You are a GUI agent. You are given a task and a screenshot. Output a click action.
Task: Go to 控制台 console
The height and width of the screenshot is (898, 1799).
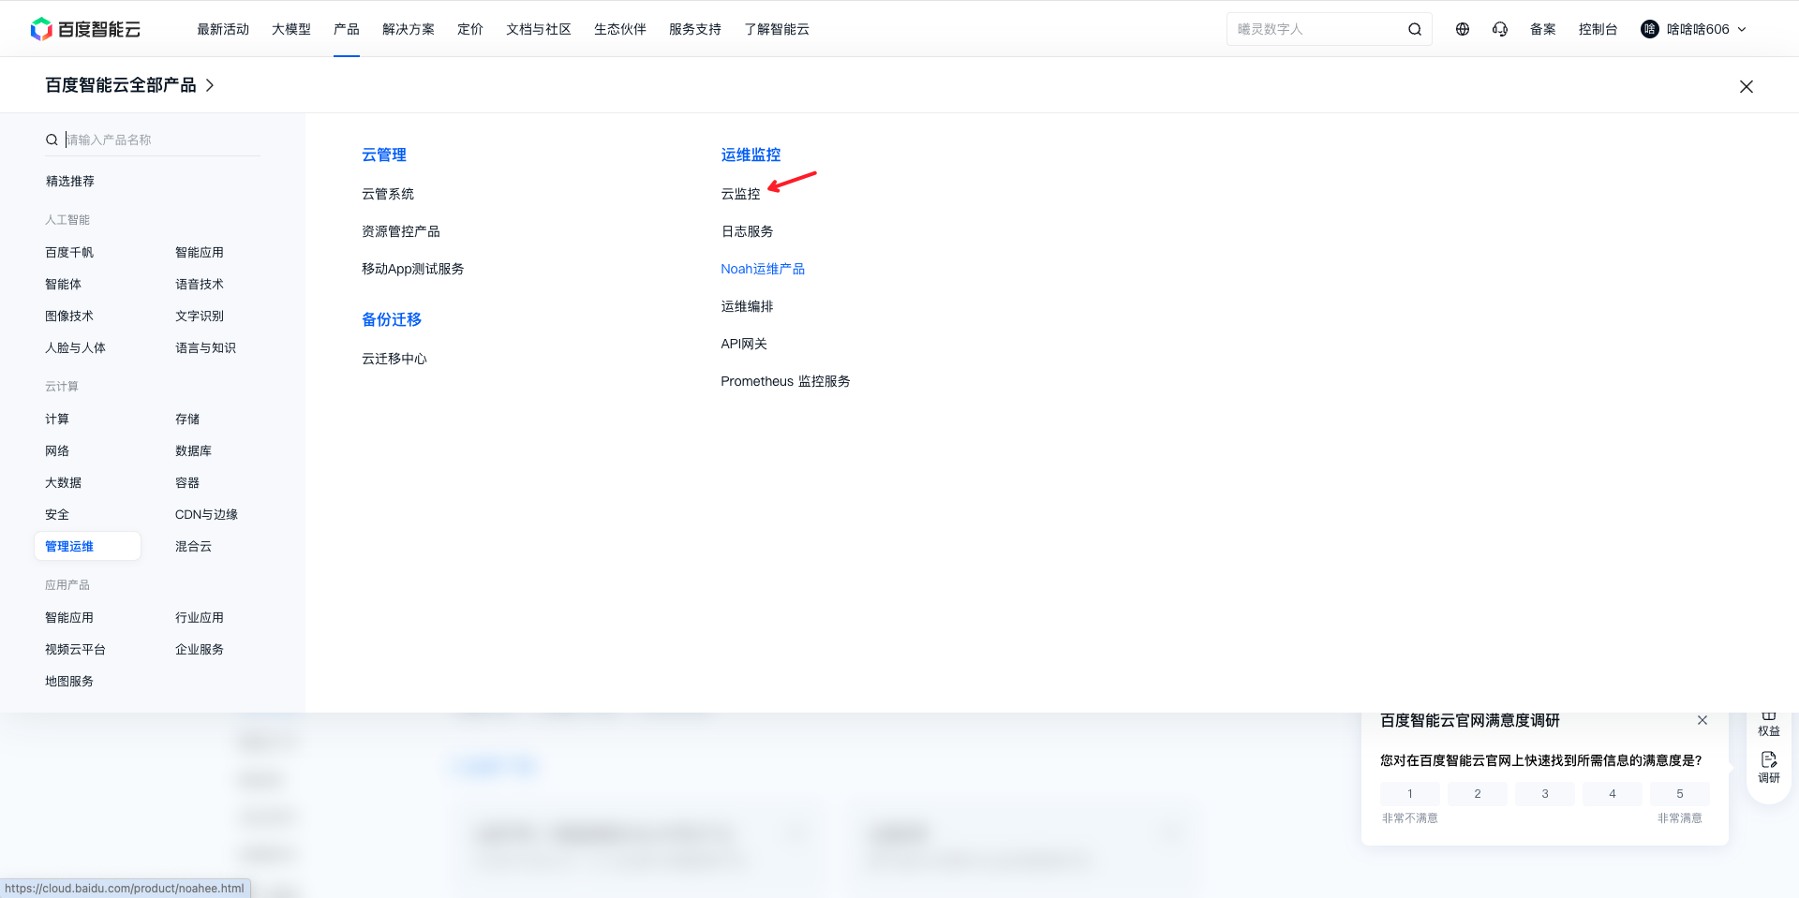coord(1598,29)
